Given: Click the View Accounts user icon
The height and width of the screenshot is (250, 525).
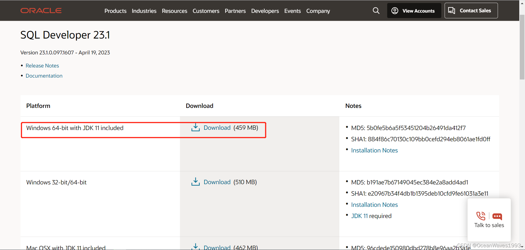Looking at the screenshot, I should click(x=395, y=11).
